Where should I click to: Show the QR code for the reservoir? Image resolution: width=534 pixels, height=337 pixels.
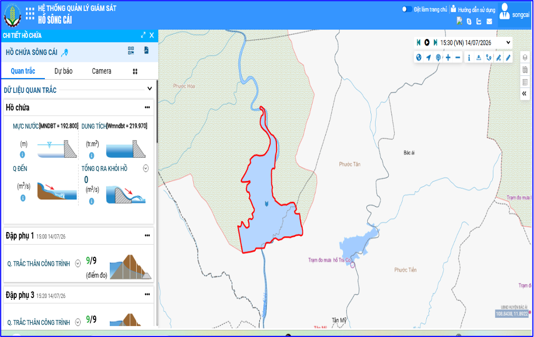(x=131, y=51)
